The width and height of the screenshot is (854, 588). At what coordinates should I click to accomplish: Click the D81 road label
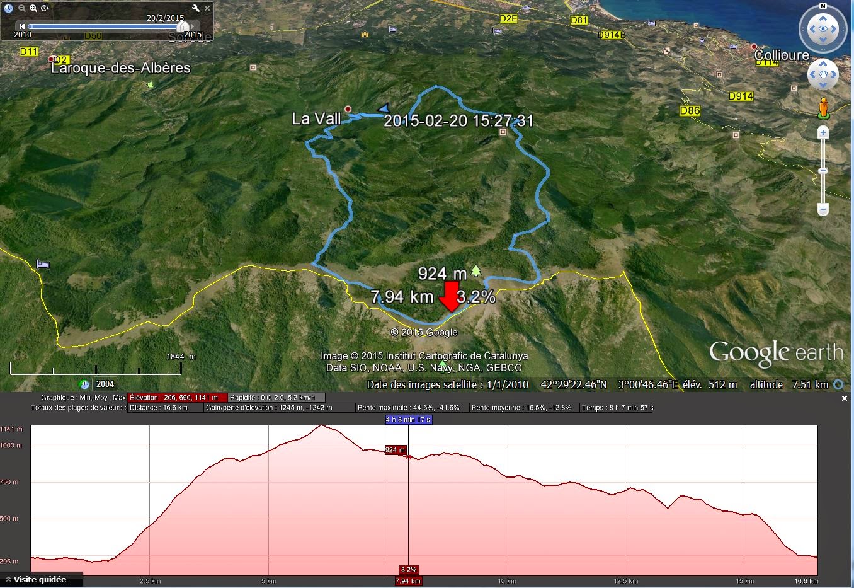point(579,20)
